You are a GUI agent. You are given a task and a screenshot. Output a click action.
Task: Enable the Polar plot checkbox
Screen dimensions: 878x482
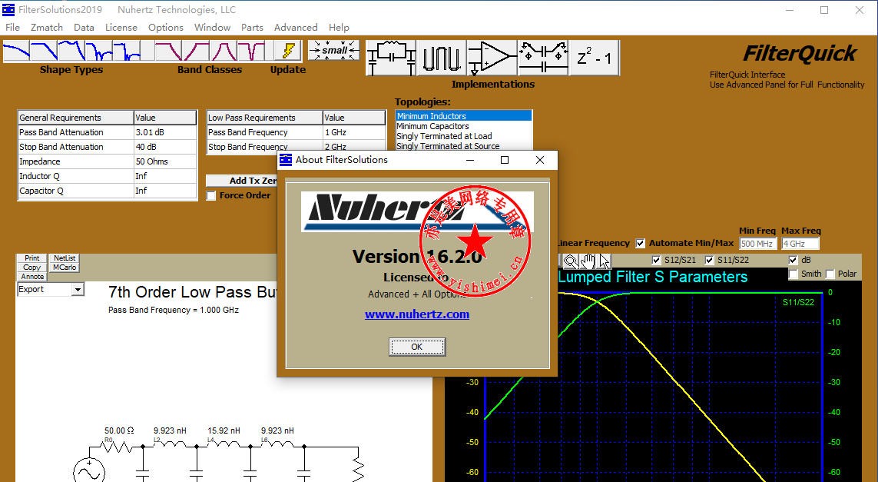coord(830,274)
